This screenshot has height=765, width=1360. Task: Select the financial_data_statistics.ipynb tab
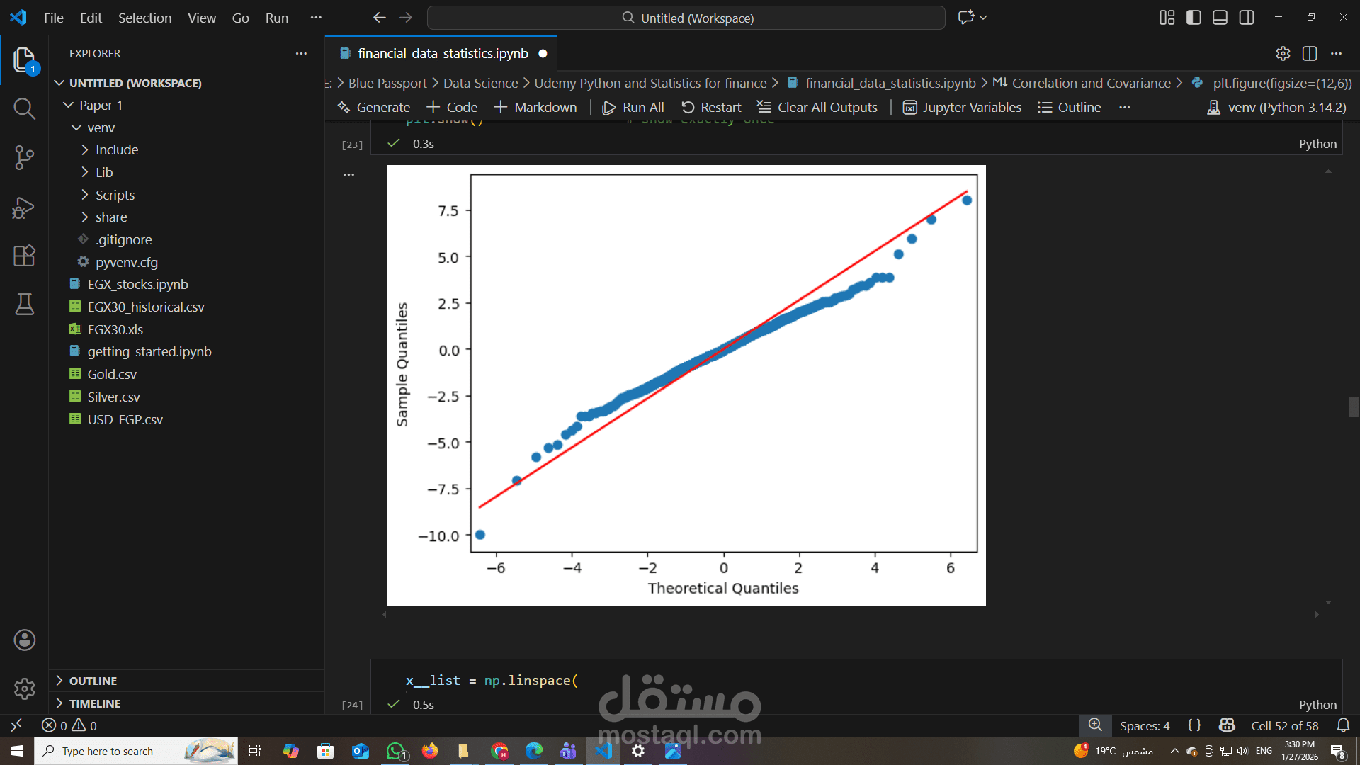(442, 54)
